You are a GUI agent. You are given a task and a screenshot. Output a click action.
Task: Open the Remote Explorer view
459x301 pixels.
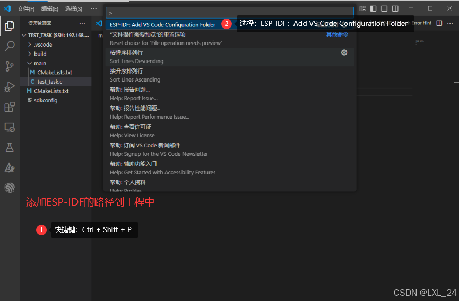click(10, 127)
